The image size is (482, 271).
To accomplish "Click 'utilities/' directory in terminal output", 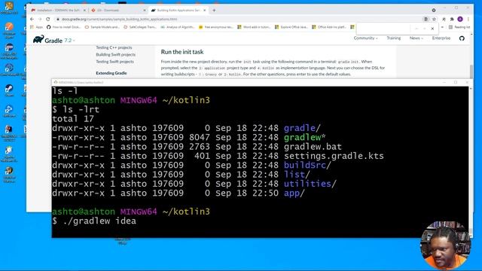I will click(x=310, y=184).
